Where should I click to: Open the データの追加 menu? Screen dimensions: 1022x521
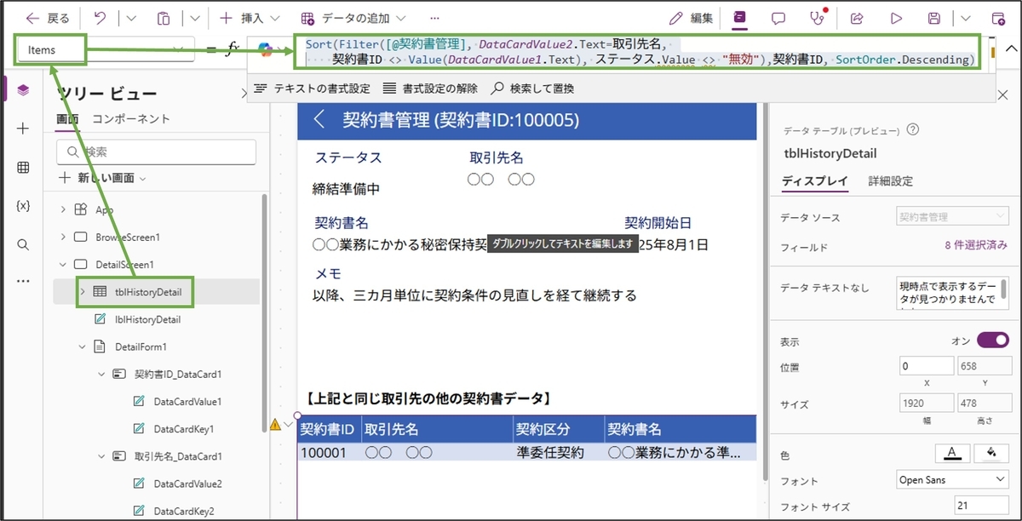353,17
